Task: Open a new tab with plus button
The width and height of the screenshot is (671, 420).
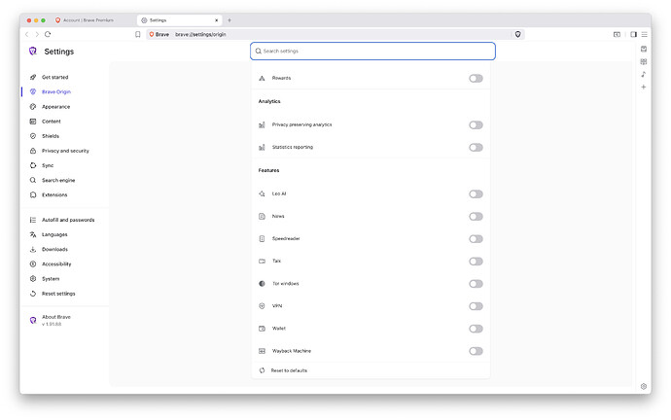Action: (x=230, y=19)
